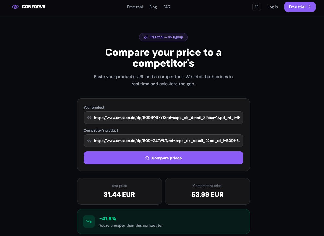Click the link icon in Competitor's product field

click(x=89, y=141)
